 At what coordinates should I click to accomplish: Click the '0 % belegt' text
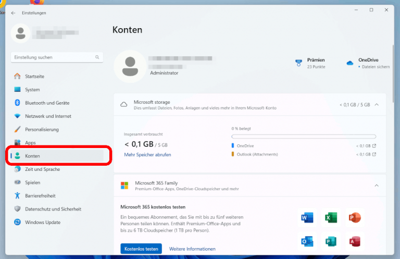pos(241,129)
